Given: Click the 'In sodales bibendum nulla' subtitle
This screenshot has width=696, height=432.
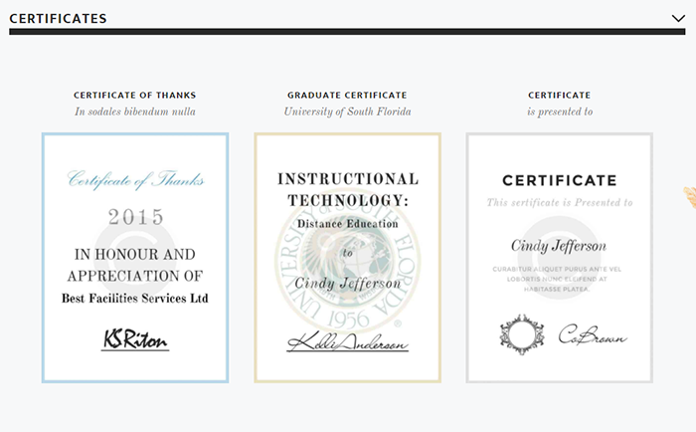Looking at the screenshot, I should point(134,111).
